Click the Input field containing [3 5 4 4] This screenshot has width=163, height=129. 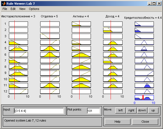[x=39, y=111]
